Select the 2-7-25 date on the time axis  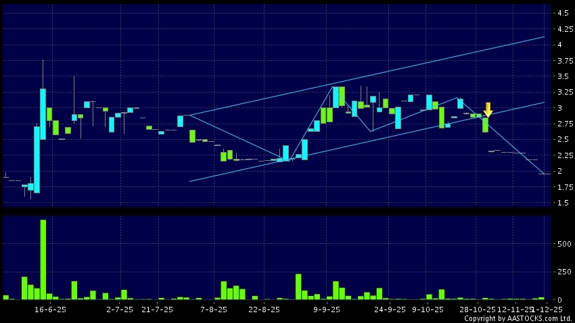pyautogui.click(x=120, y=309)
